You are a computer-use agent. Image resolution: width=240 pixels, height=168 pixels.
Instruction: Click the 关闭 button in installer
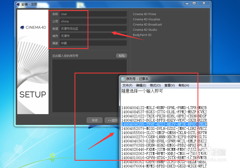coord(95,120)
